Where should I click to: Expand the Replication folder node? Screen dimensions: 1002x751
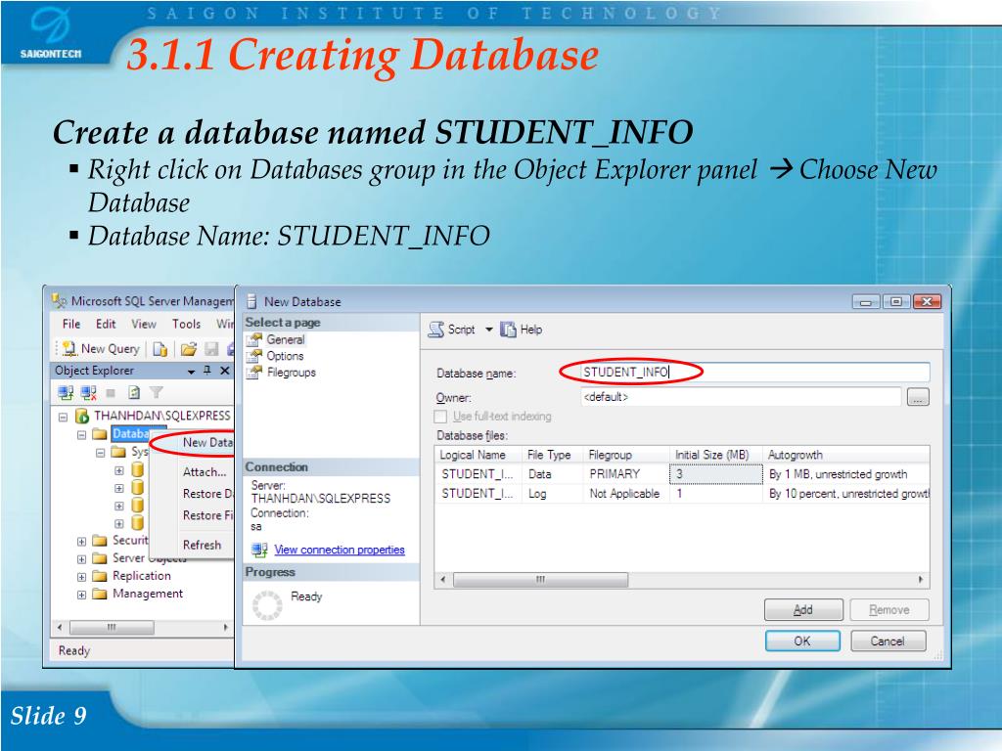[x=81, y=577]
